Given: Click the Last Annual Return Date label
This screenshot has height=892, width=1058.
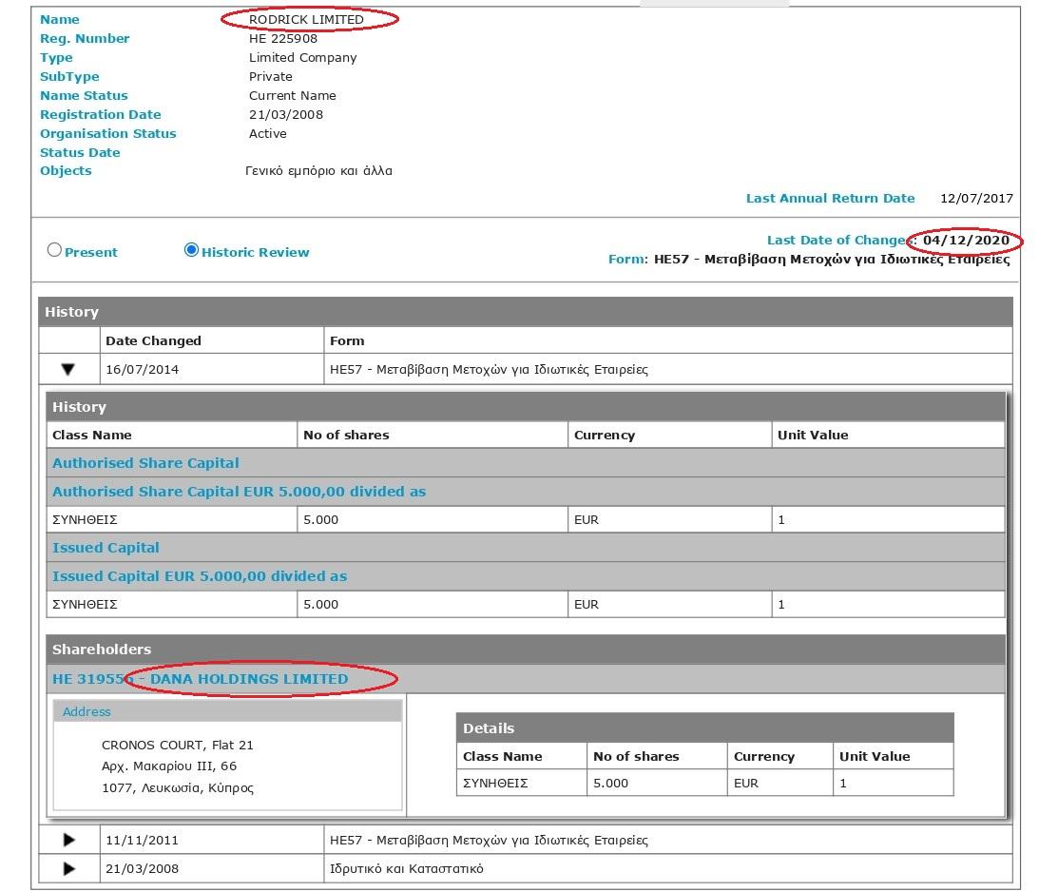Looking at the screenshot, I should (x=830, y=199).
